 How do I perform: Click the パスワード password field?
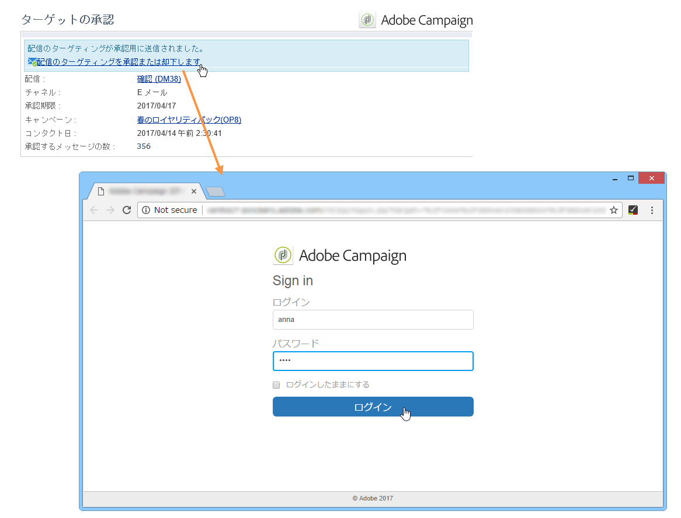pyautogui.click(x=373, y=361)
